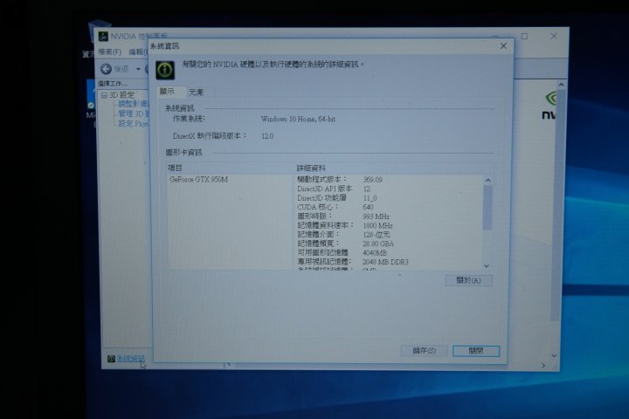
Task: Select the 管理 3D tree item
Action: click(134, 113)
